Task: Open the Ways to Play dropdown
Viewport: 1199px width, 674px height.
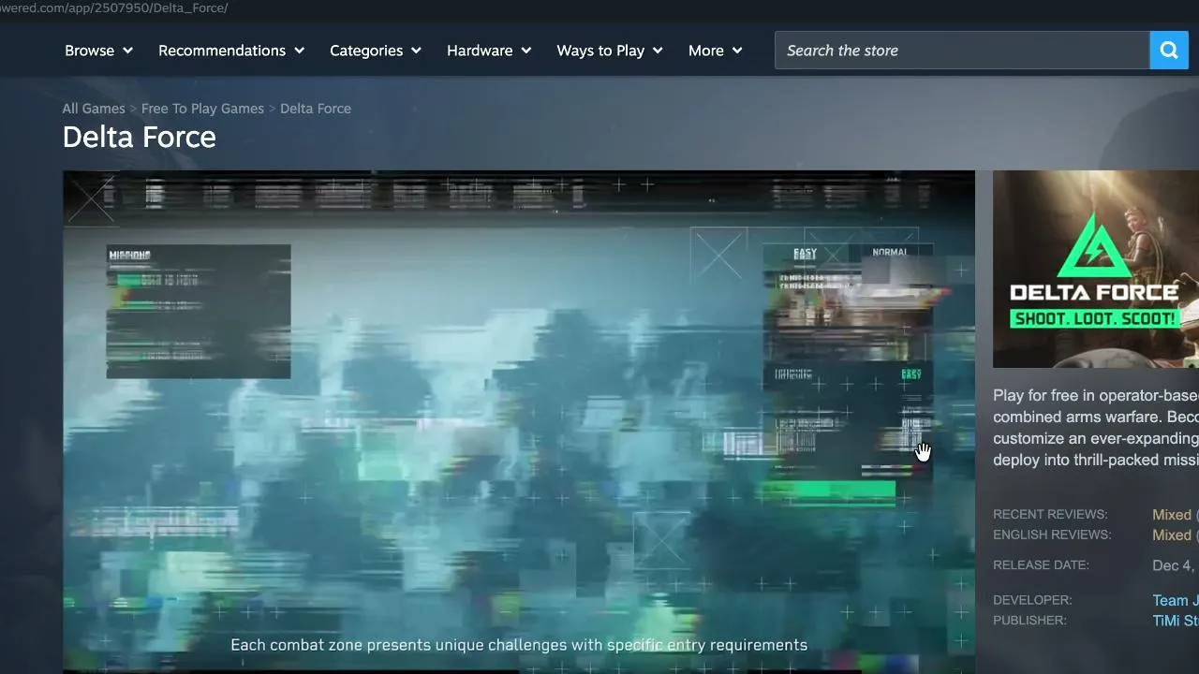Action: 610,51
